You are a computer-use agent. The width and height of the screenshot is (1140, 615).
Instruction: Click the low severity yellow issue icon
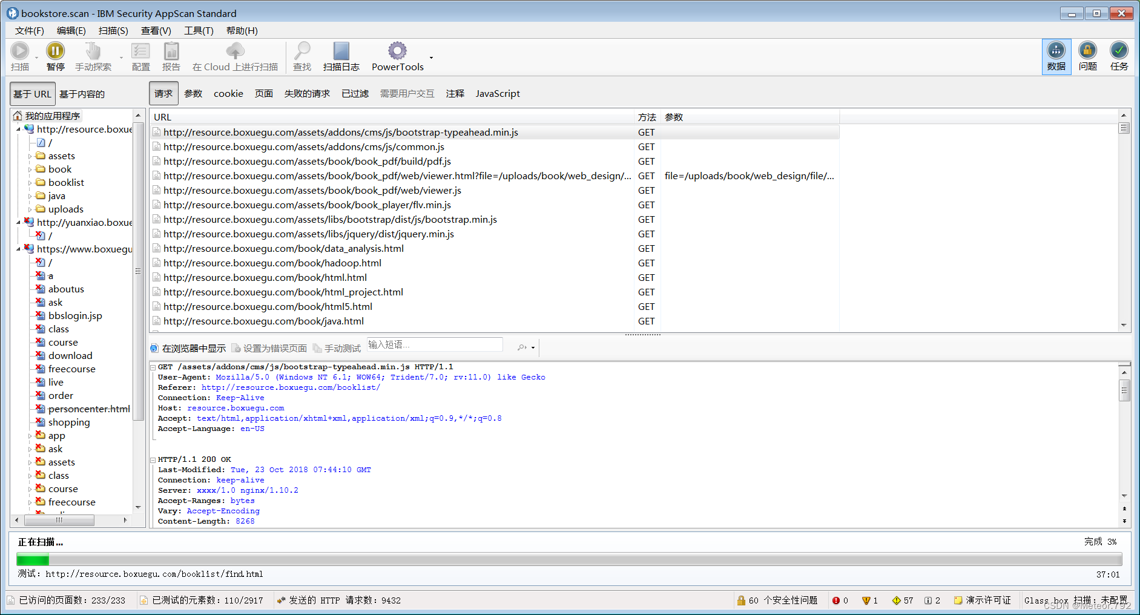(897, 600)
